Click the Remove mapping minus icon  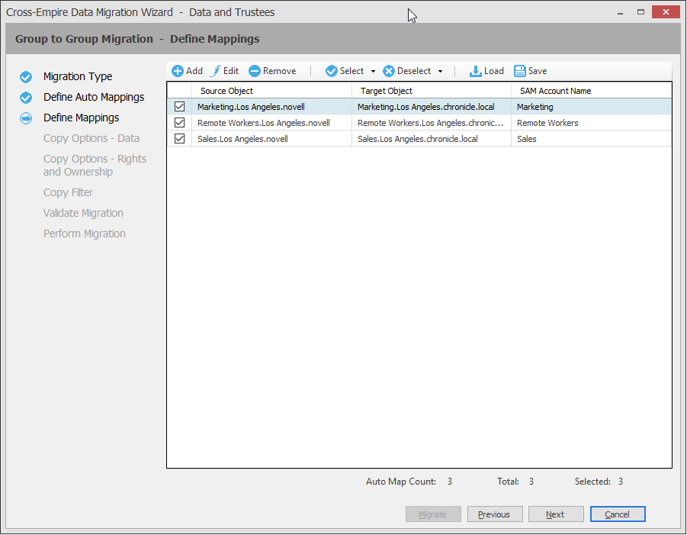[255, 71]
